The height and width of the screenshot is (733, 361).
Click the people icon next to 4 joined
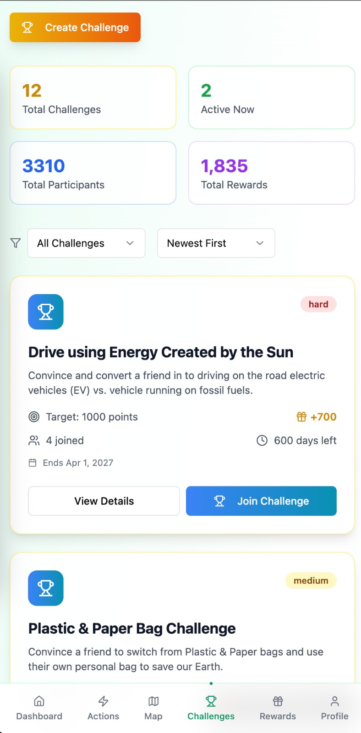[34, 441]
